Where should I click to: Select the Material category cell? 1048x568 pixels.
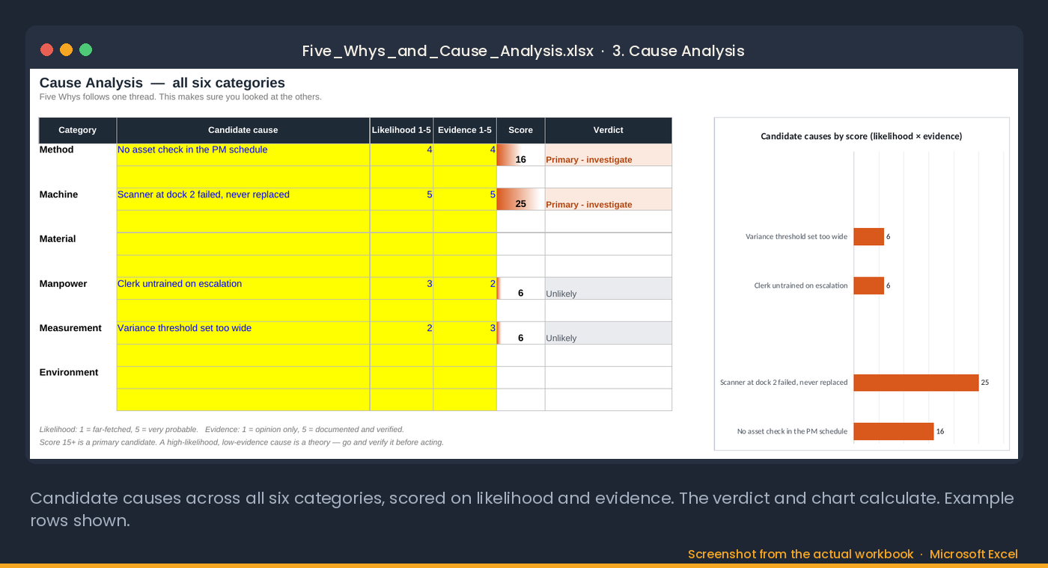78,244
